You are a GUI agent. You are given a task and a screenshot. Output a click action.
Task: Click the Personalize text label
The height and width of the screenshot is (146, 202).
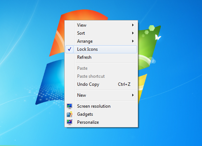(88, 122)
